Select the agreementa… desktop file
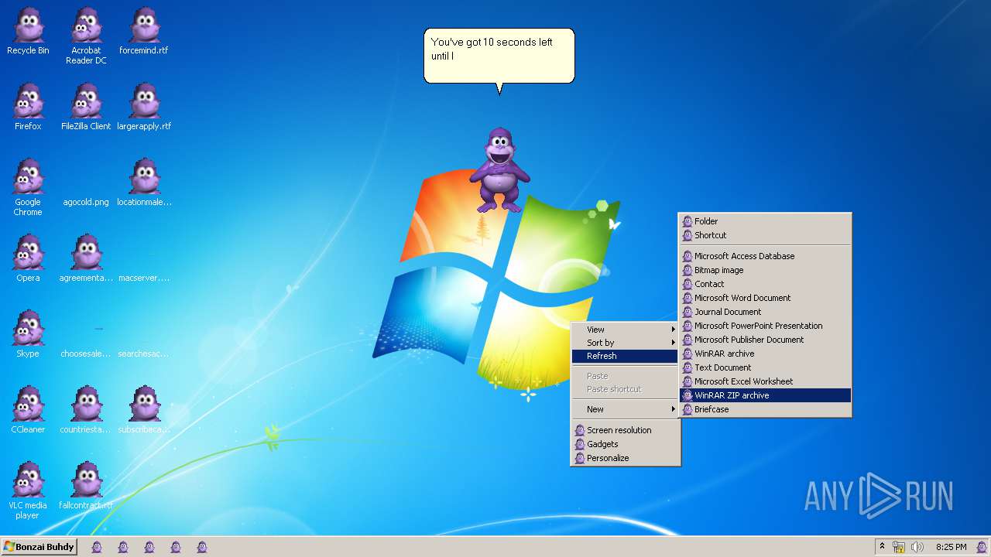 pyautogui.click(x=86, y=258)
